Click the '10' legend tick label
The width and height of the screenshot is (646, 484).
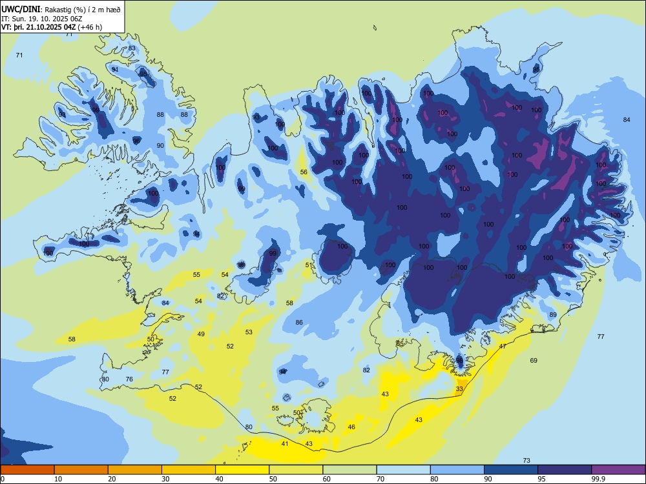coord(58,479)
